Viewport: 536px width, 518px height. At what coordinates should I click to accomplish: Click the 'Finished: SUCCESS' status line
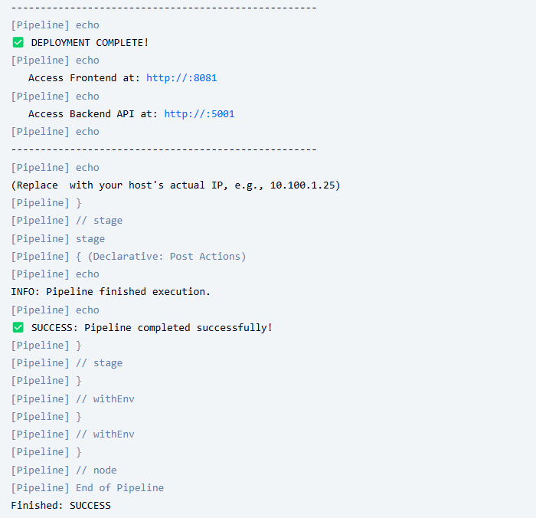coord(60,506)
